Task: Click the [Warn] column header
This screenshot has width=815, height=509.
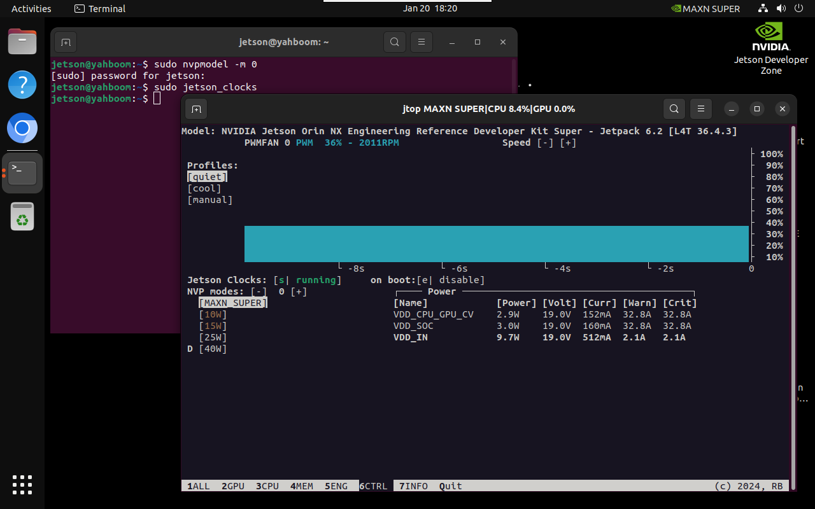Action: tap(640, 303)
